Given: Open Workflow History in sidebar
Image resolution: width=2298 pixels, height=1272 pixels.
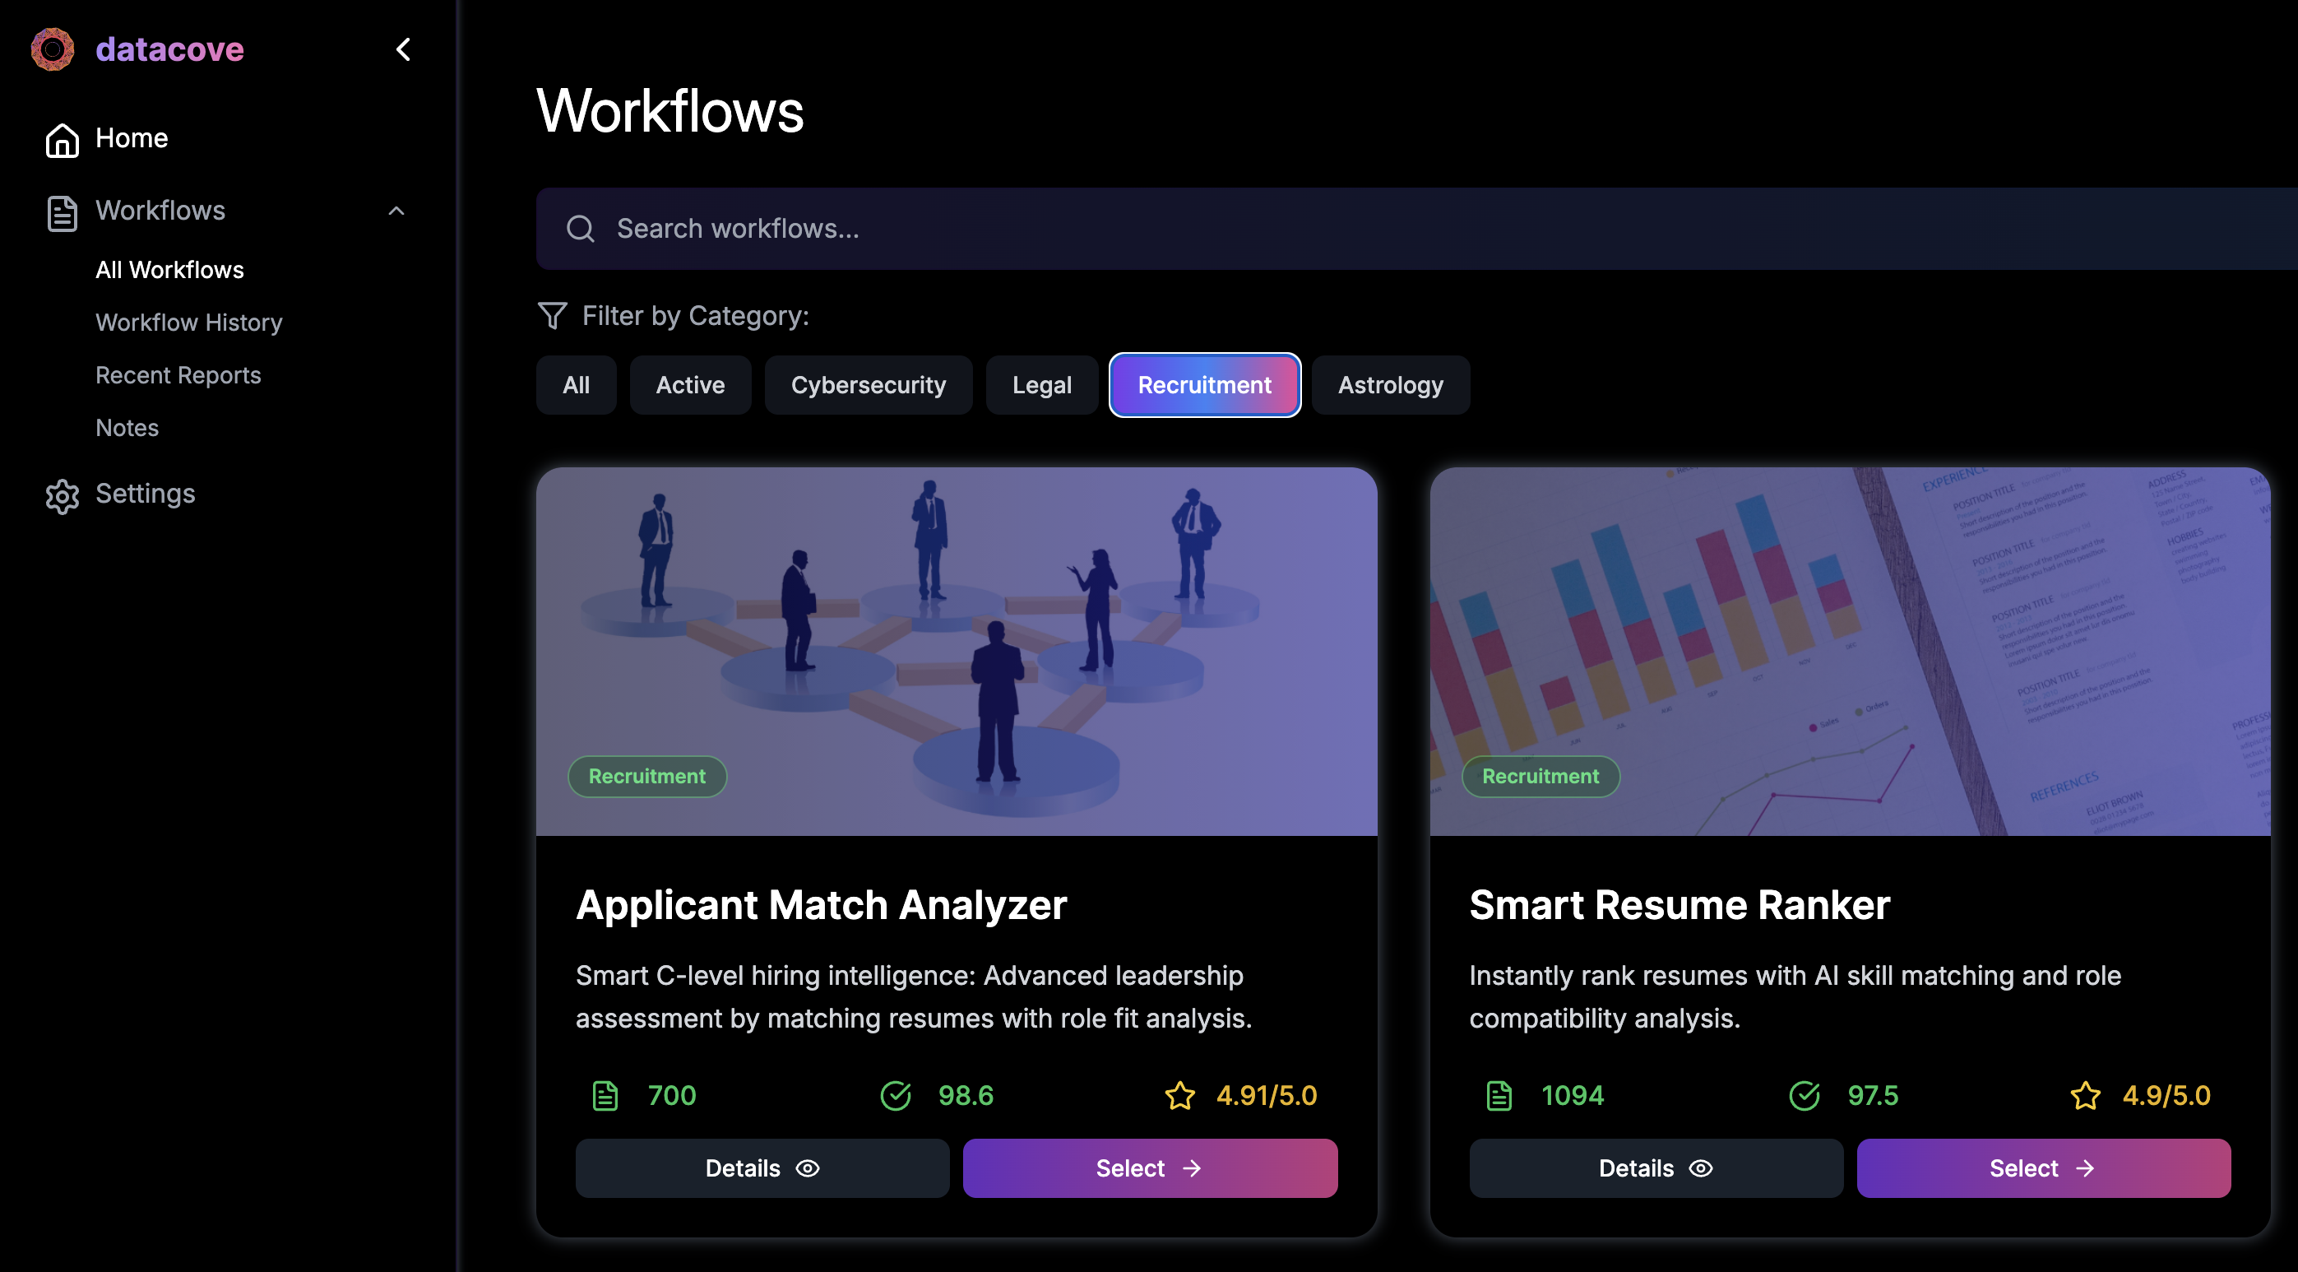Looking at the screenshot, I should 188,323.
